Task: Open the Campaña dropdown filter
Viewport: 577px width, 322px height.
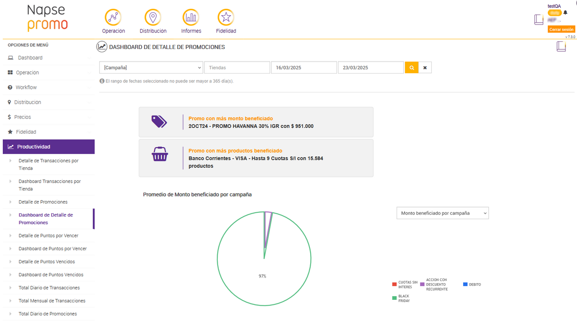Action: pos(151,68)
